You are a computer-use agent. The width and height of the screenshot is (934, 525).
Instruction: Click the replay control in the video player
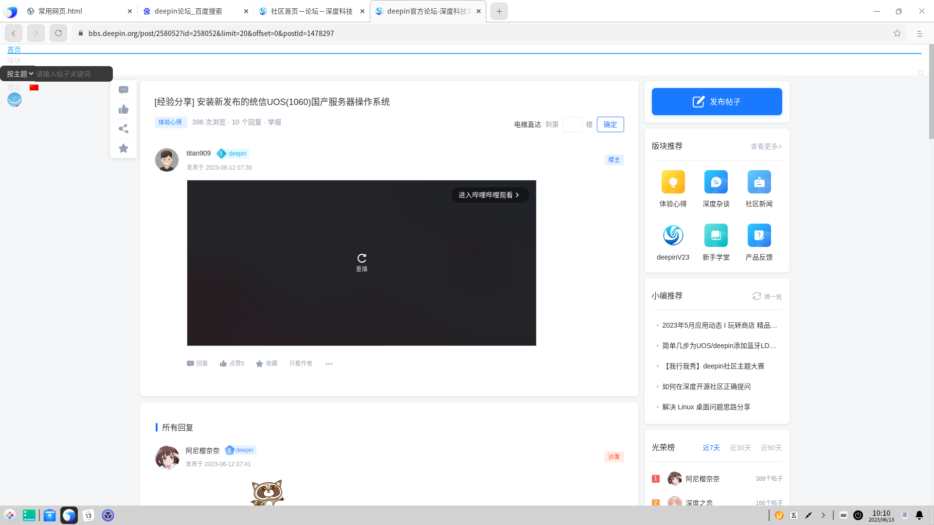point(361,259)
